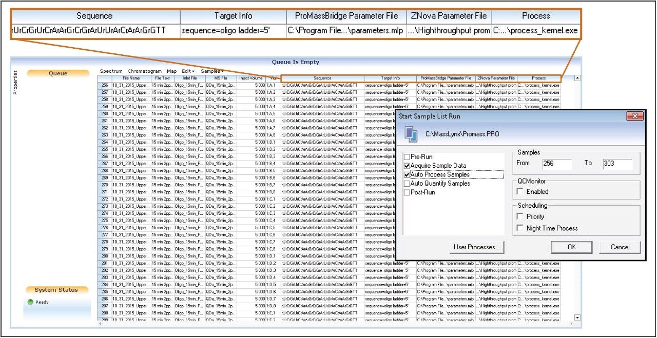Enable Auto Quantify Samples
The width and height of the screenshot is (657, 338).
(407, 184)
